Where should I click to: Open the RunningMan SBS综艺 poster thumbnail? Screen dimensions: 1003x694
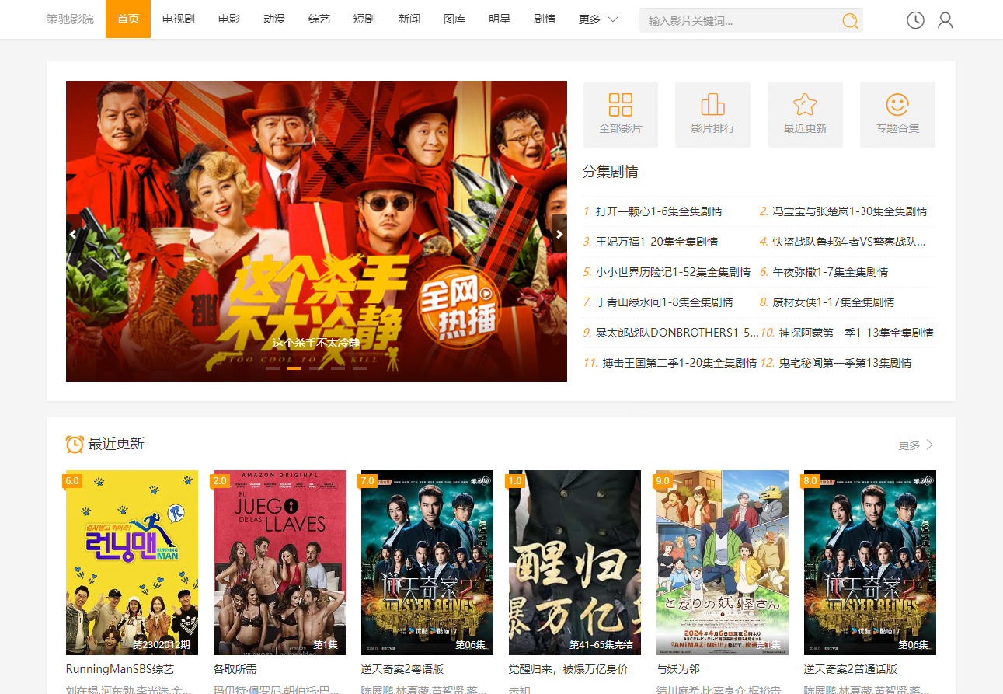point(132,563)
